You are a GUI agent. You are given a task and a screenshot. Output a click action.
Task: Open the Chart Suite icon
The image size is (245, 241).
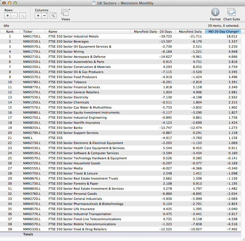point(231,12)
